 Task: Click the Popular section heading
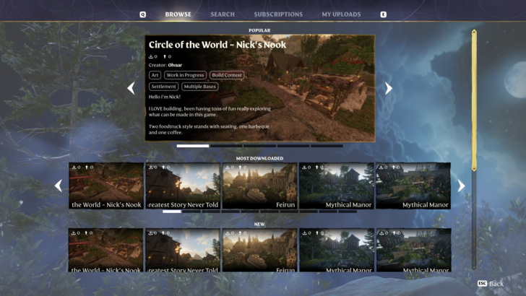point(259,30)
